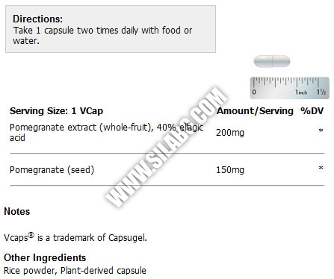Click the inch ruler graphic
The image size is (334, 279).
click(x=290, y=88)
